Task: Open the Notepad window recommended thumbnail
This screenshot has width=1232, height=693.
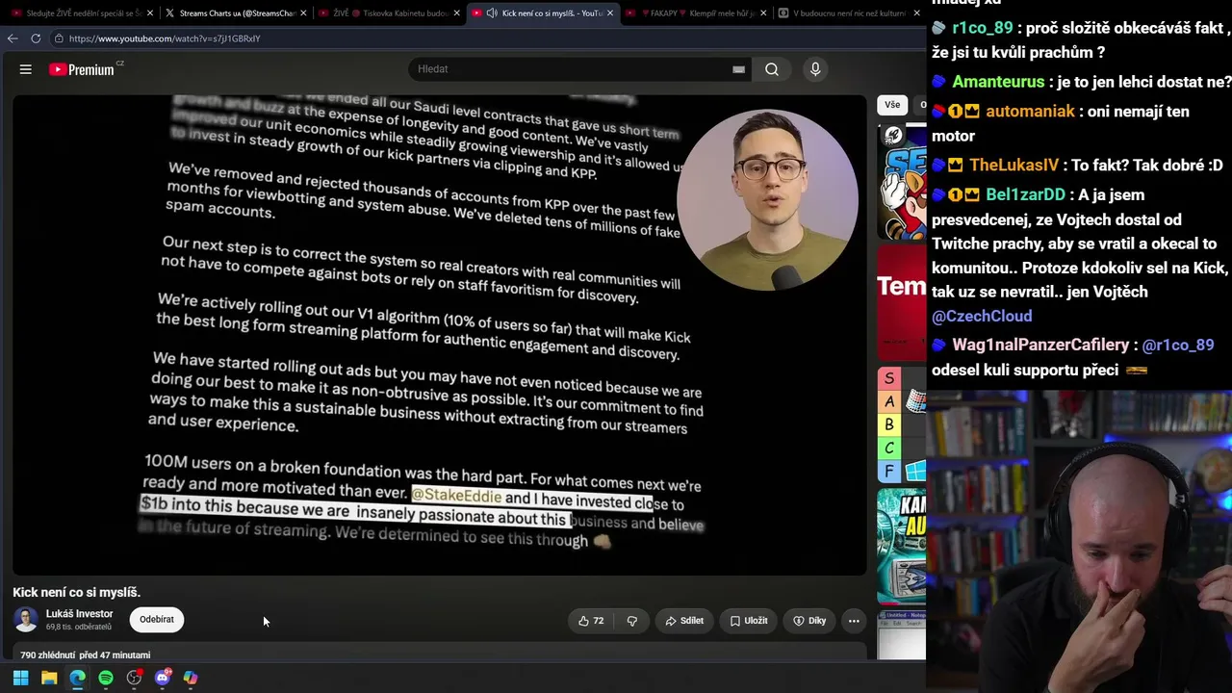Action: pyautogui.click(x=902, y=634)
